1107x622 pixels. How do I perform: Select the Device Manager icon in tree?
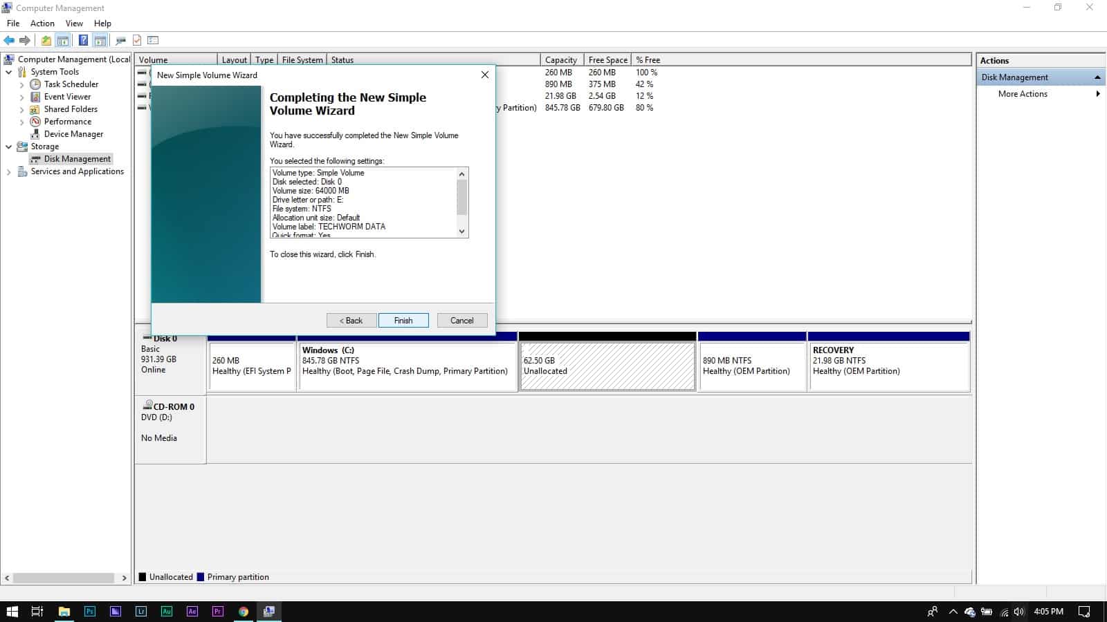(x=35, y=134)
